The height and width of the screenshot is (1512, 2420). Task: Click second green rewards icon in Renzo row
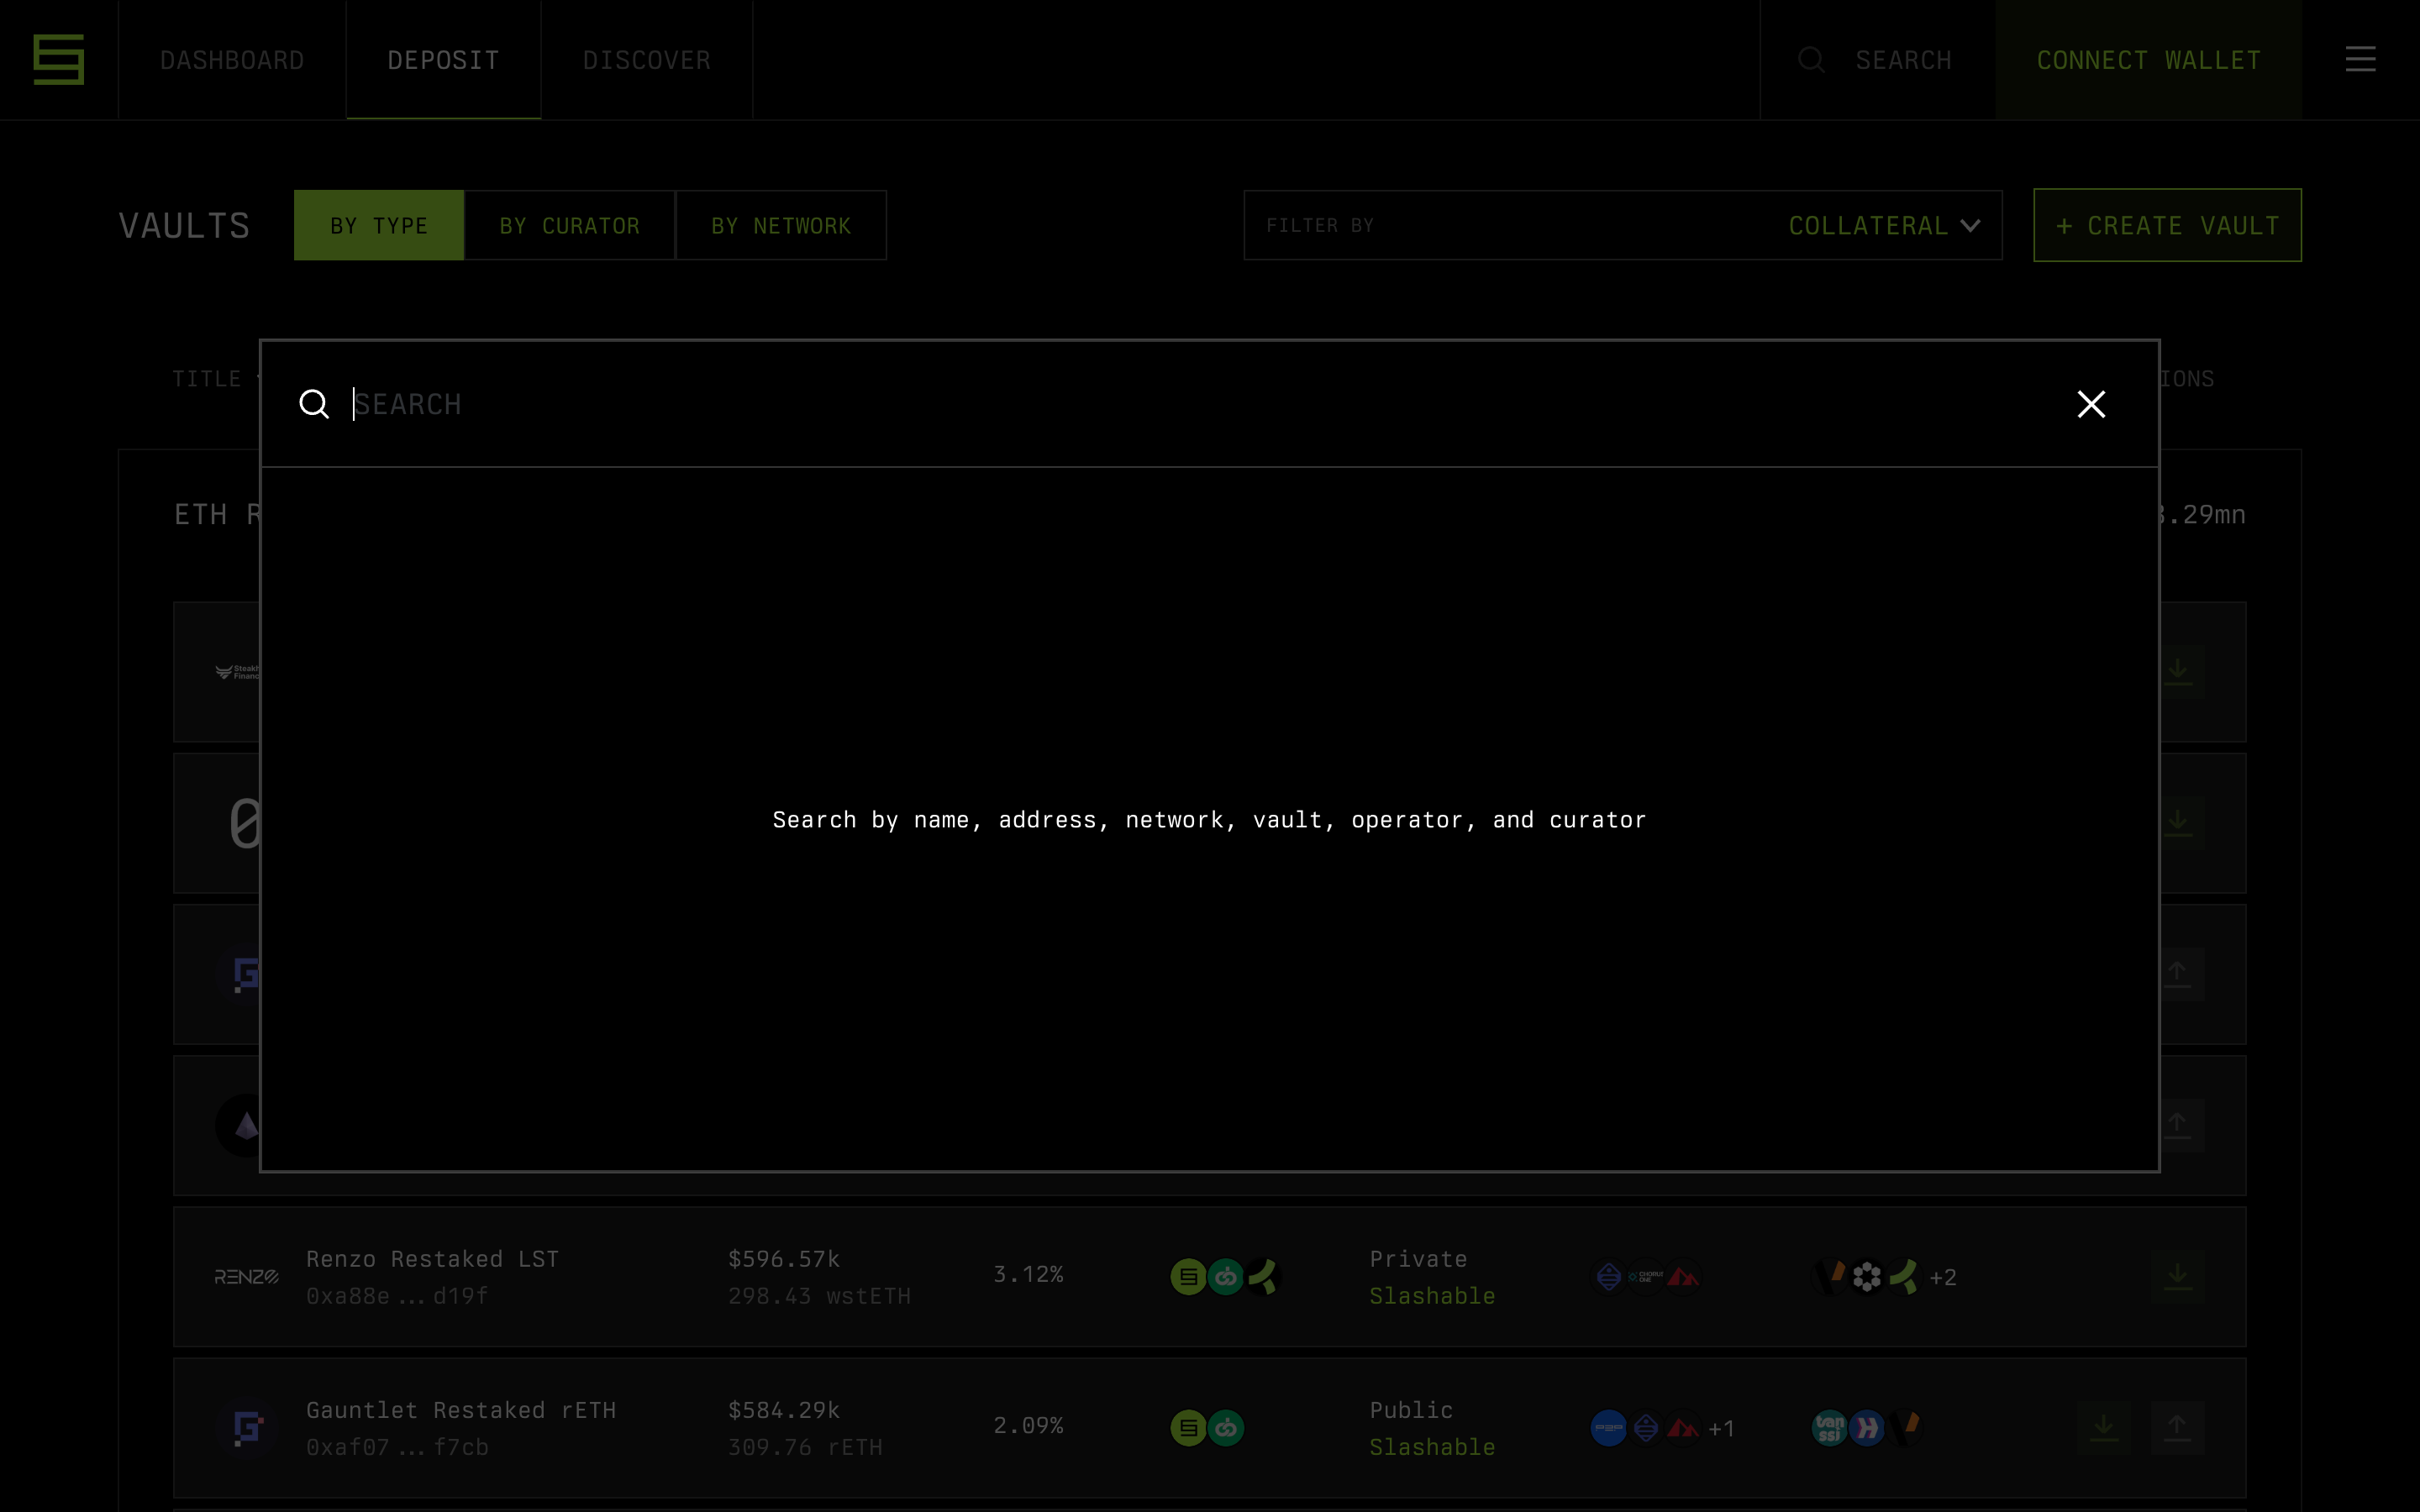click(x=1226, y=1277)
